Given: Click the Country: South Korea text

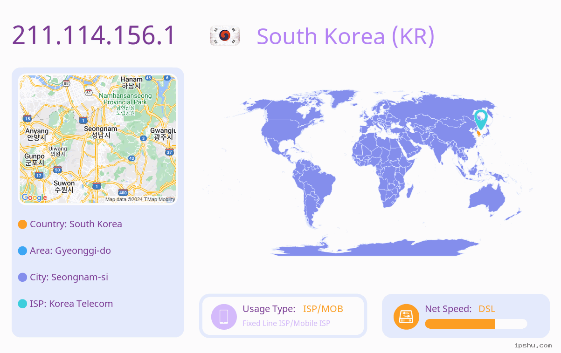Looking at the screenshot, I should 76,224.
